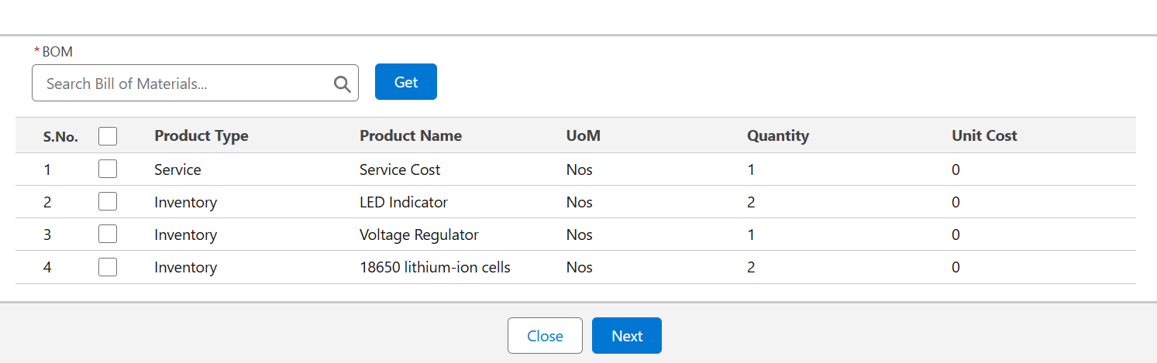Click the UoM column header
Screen dimensions: 1157x363
[x=584, y=136]
